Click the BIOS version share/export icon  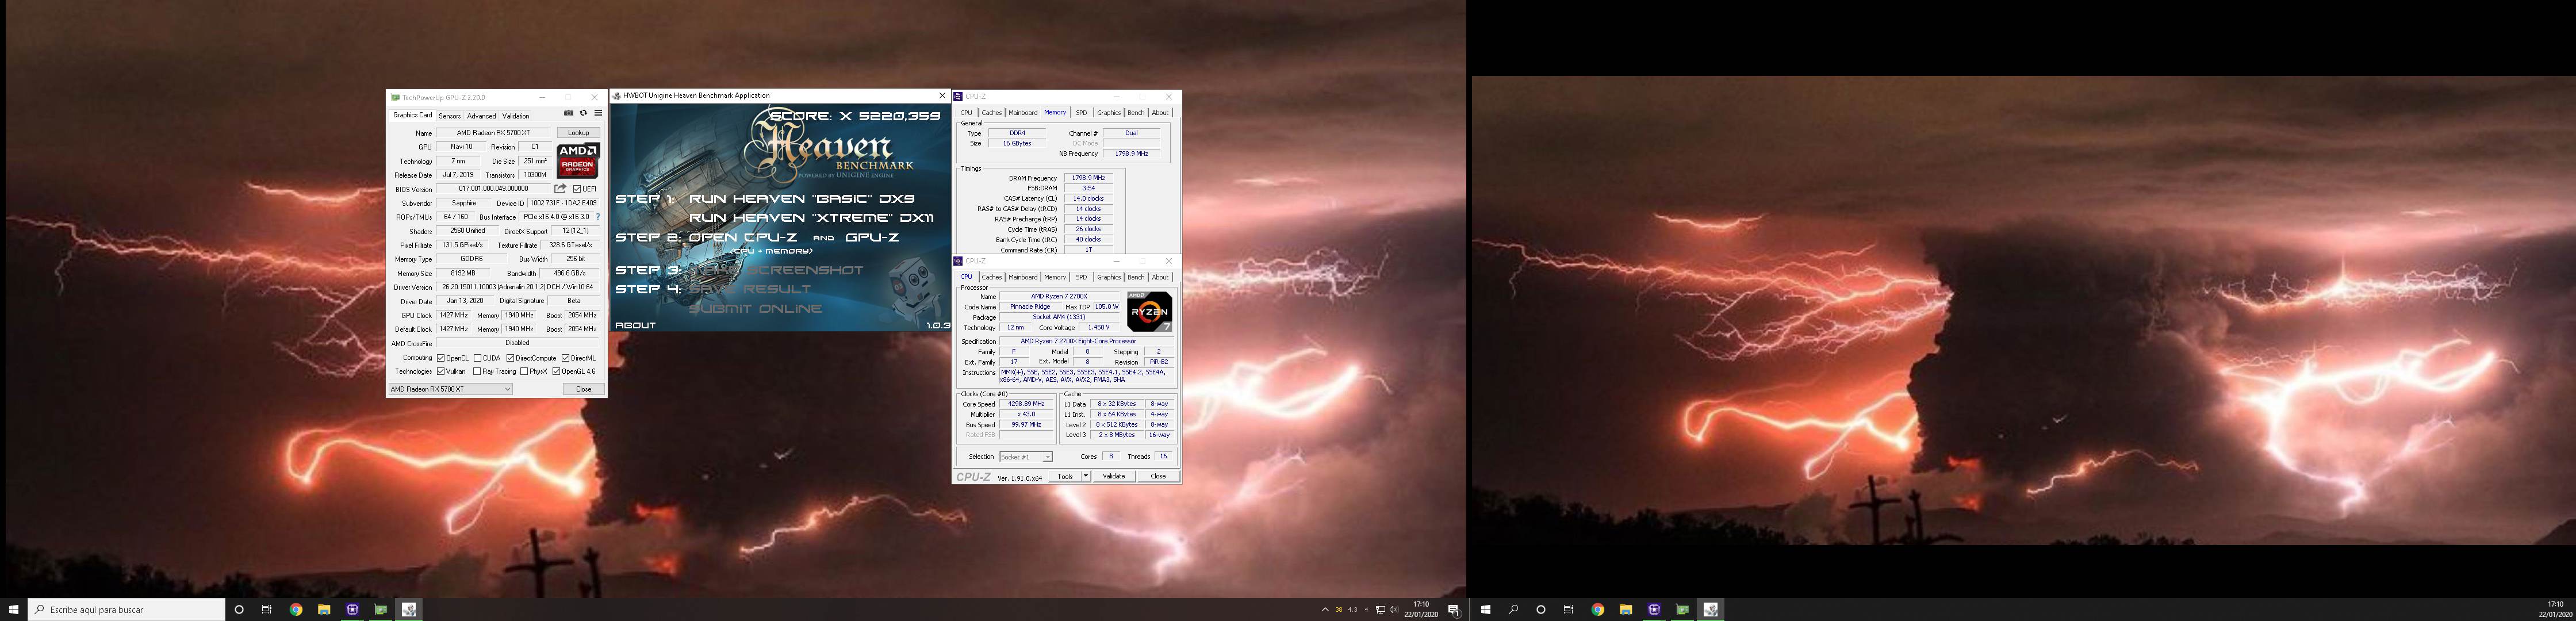560,188
